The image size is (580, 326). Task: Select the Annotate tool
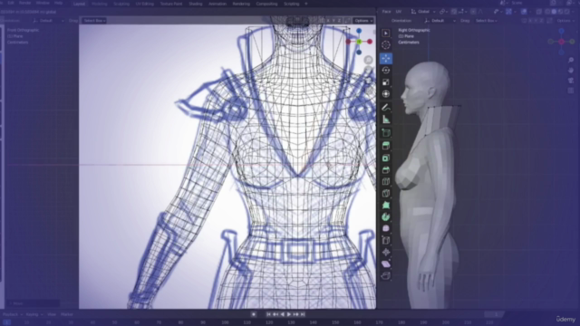click(386, 108)
